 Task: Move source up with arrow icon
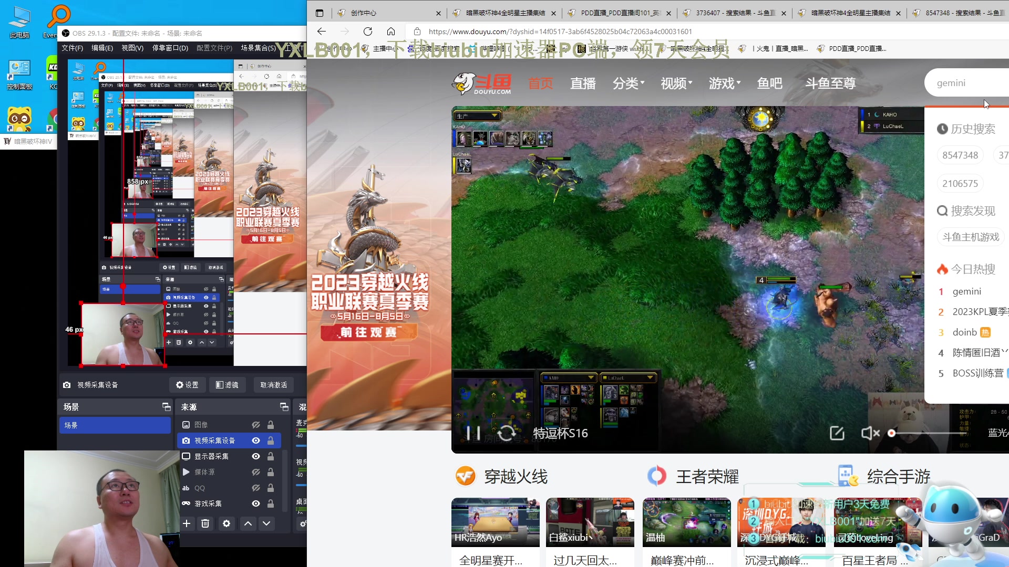248,523
